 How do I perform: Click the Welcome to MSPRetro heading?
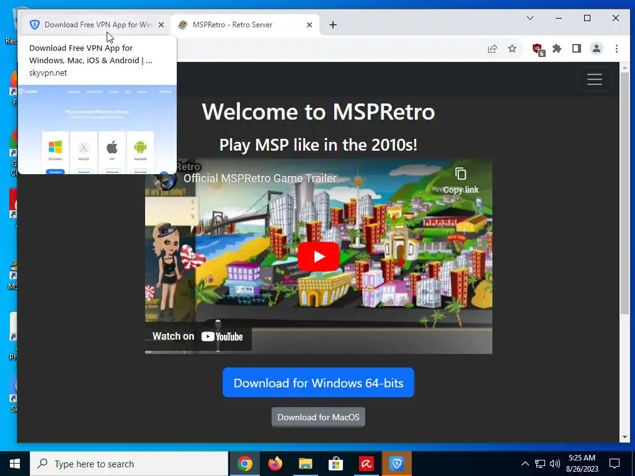point(318,112)
